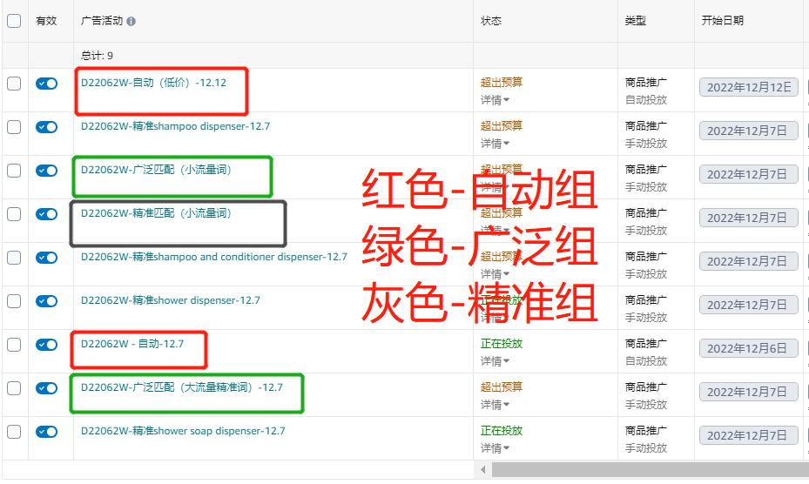Turn off D22062W-精准shower soap dispenser-12.7 switch
Screen dimensions: 809x484
coord(46,432)
